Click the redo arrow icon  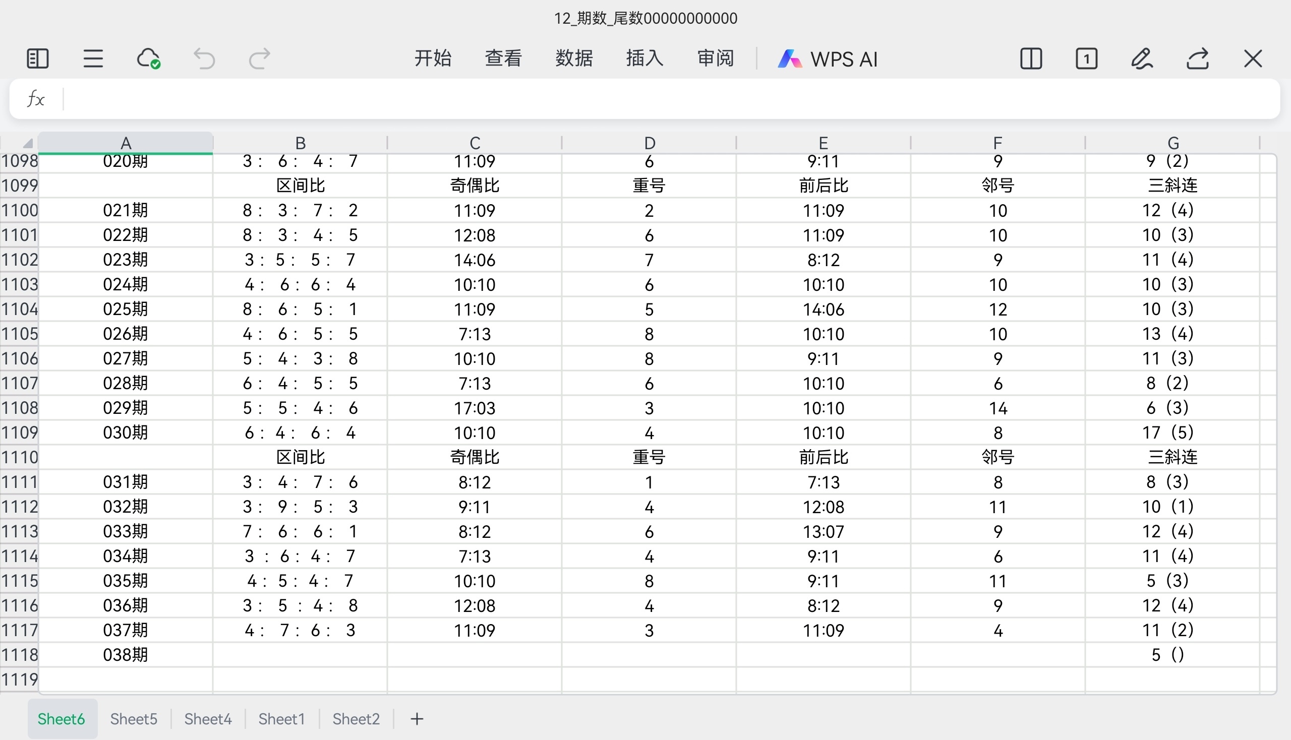[259, 58]
